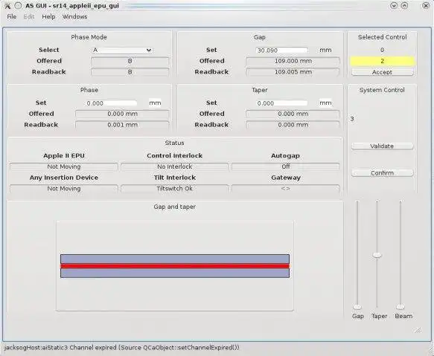Click the Gap Set input field

[x=281, y=51]
